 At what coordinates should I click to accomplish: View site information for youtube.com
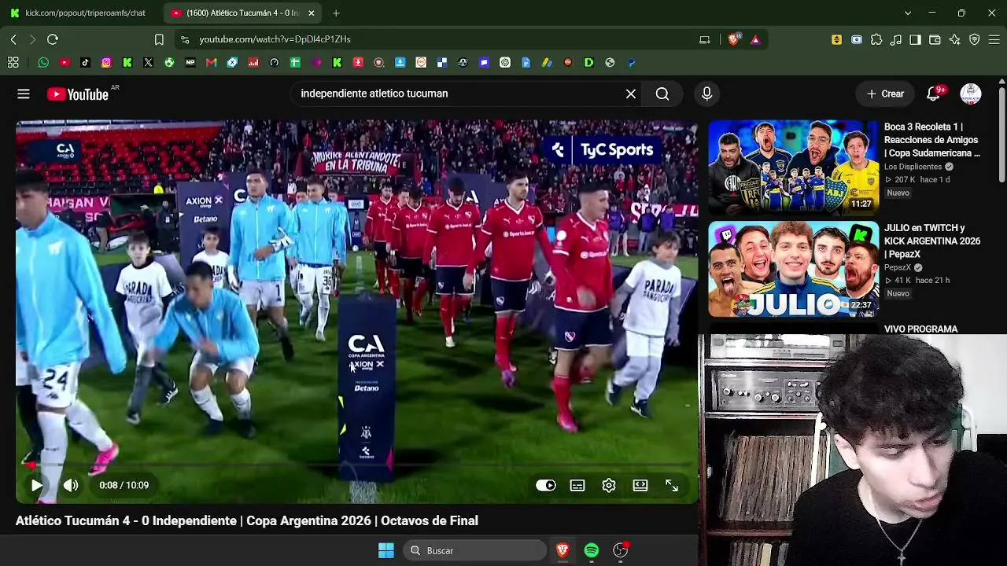click(185, 39)
